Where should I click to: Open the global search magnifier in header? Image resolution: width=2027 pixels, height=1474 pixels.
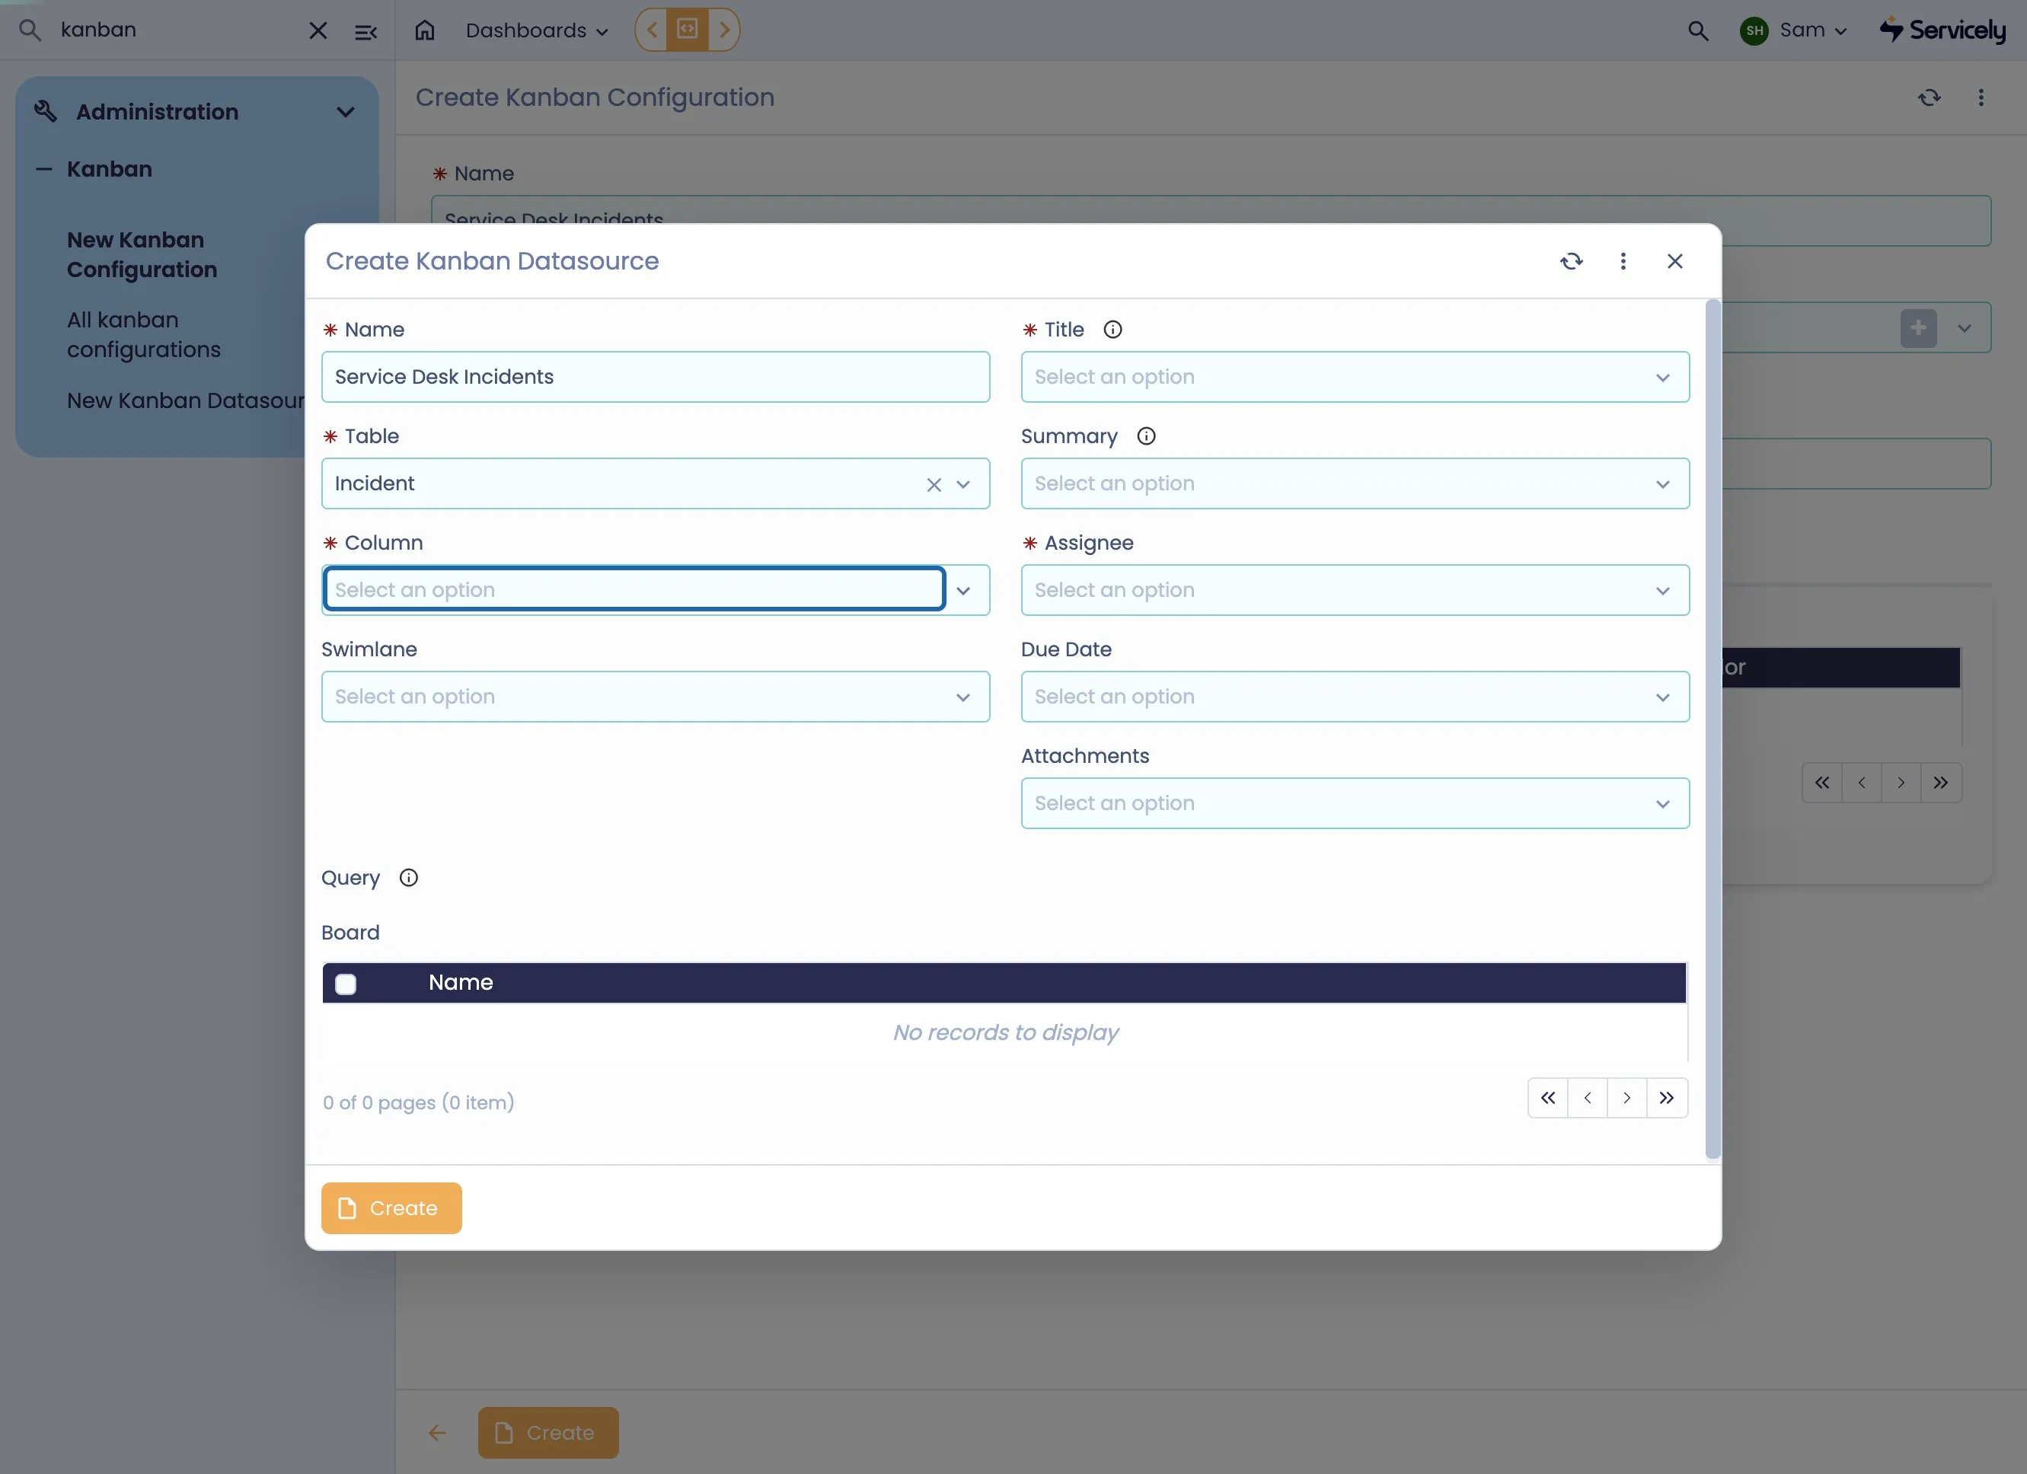pyautogui.click(x=1697, y=31)
